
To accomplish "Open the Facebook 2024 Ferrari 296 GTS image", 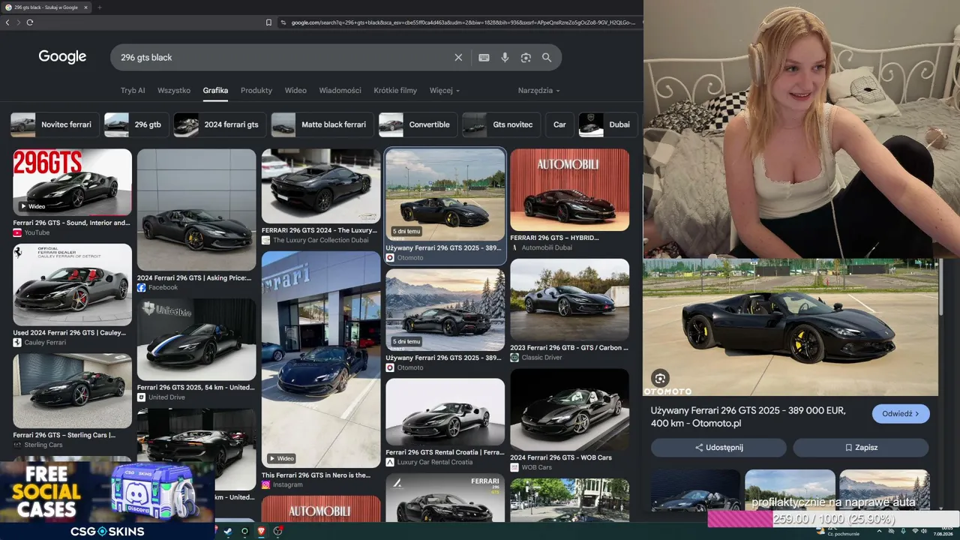I will point(196,209).
